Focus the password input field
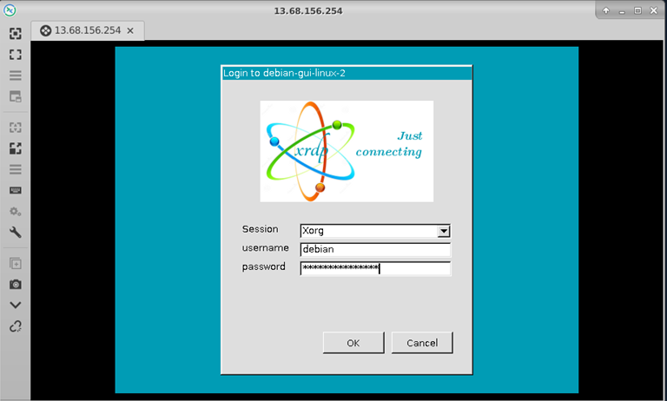Viewport: 667px width, 401px height. click(x=375, y=268)
